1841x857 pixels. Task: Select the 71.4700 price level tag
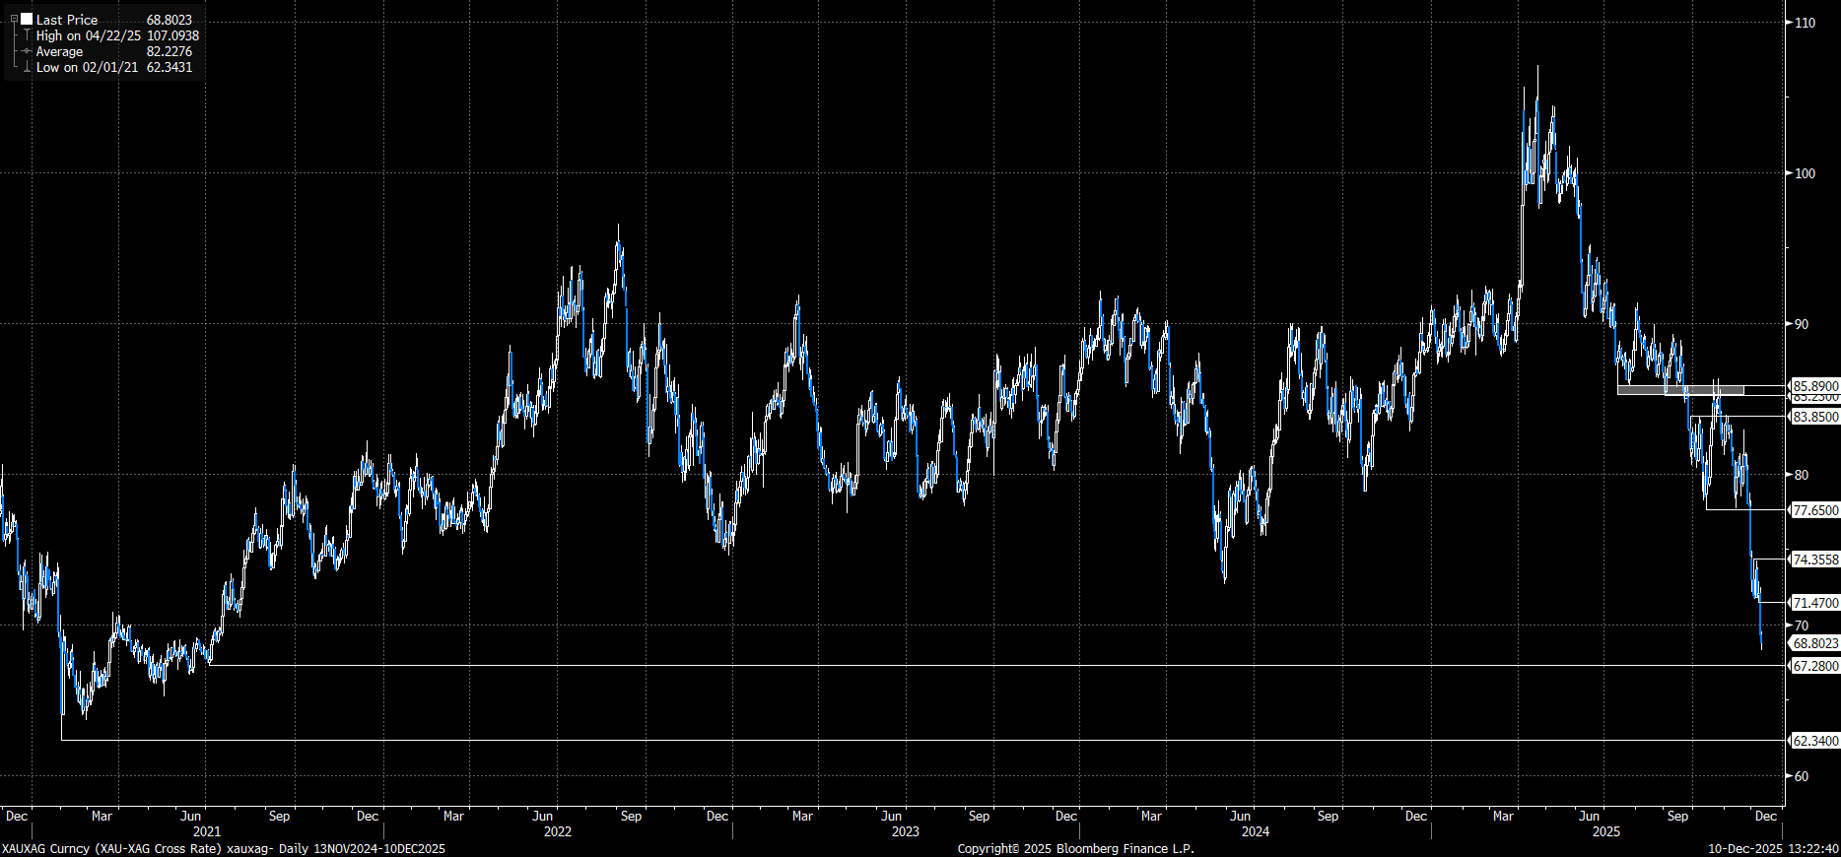pyautogui.click(x=1814, y=603)
